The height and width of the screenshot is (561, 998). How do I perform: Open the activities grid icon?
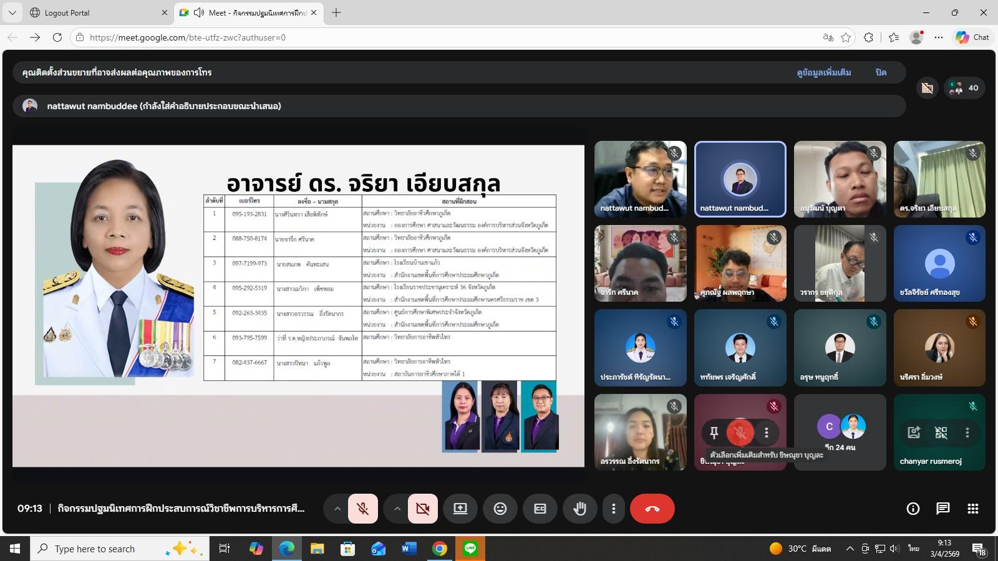point(972,509)
